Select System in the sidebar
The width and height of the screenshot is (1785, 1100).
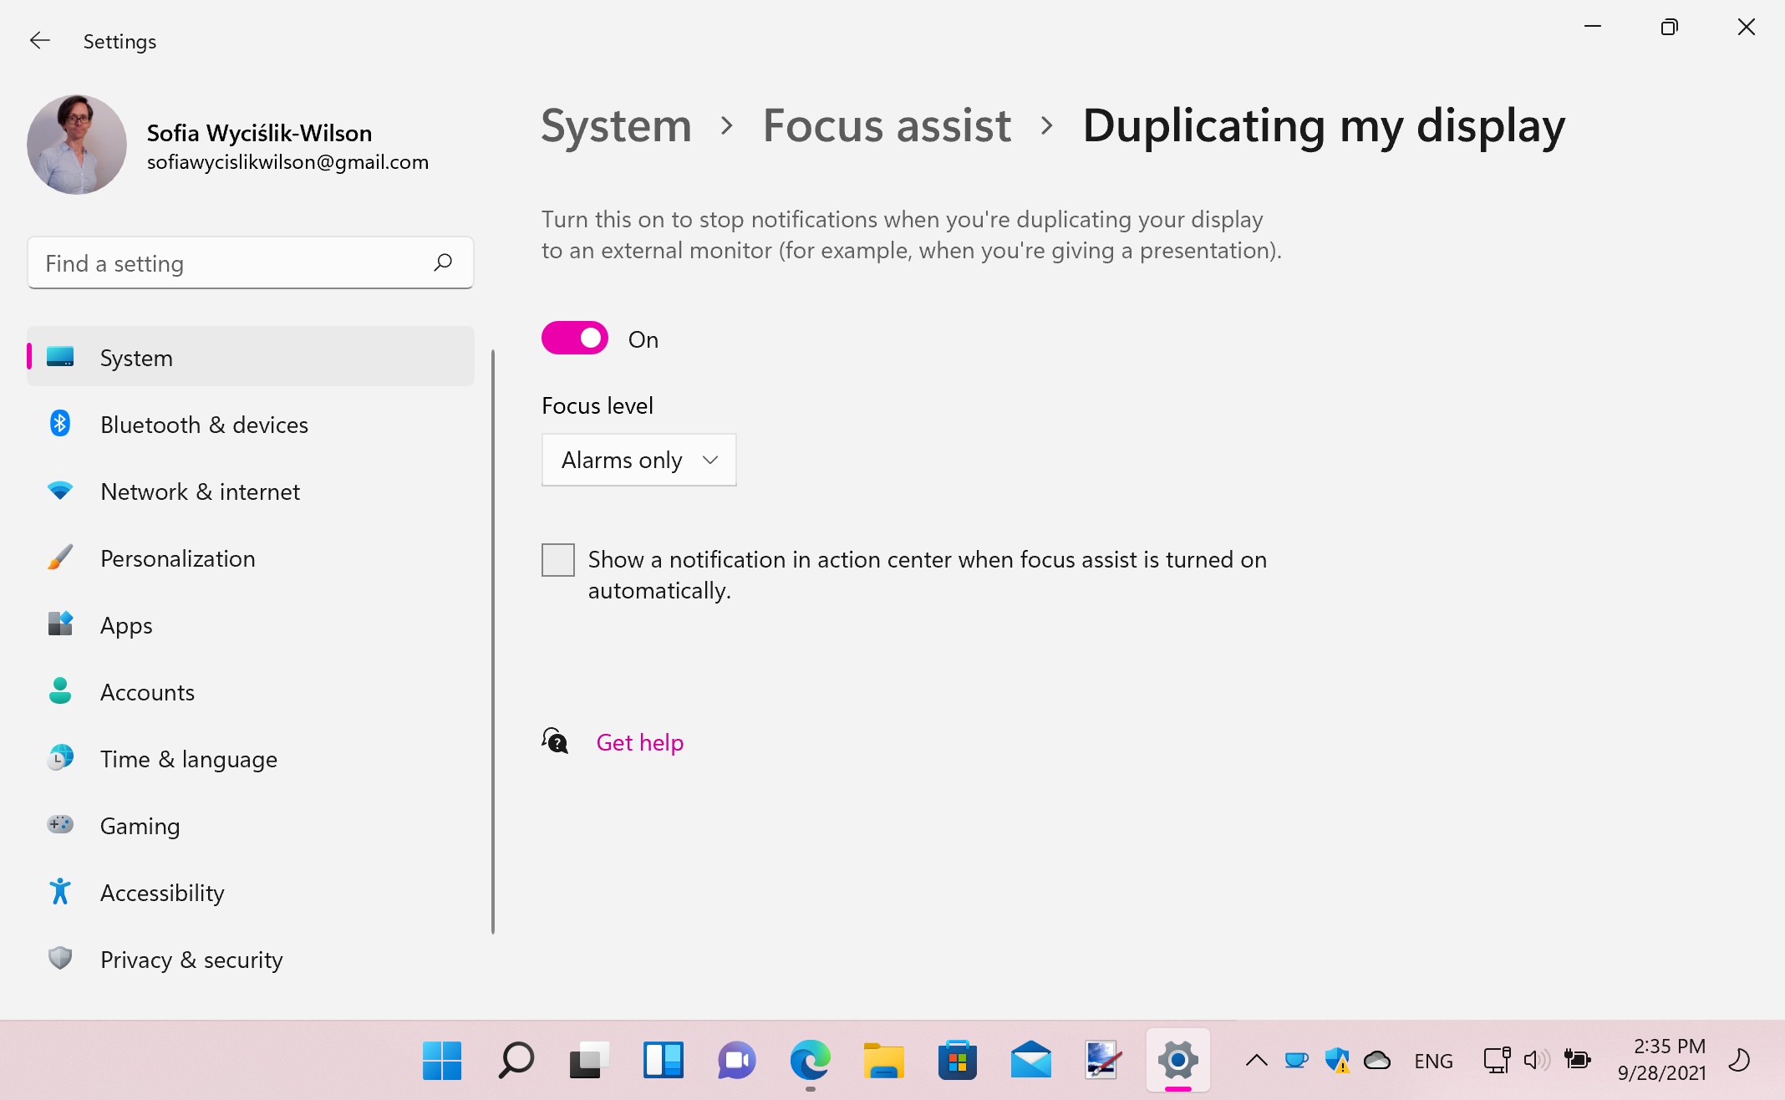click(251, 357)
